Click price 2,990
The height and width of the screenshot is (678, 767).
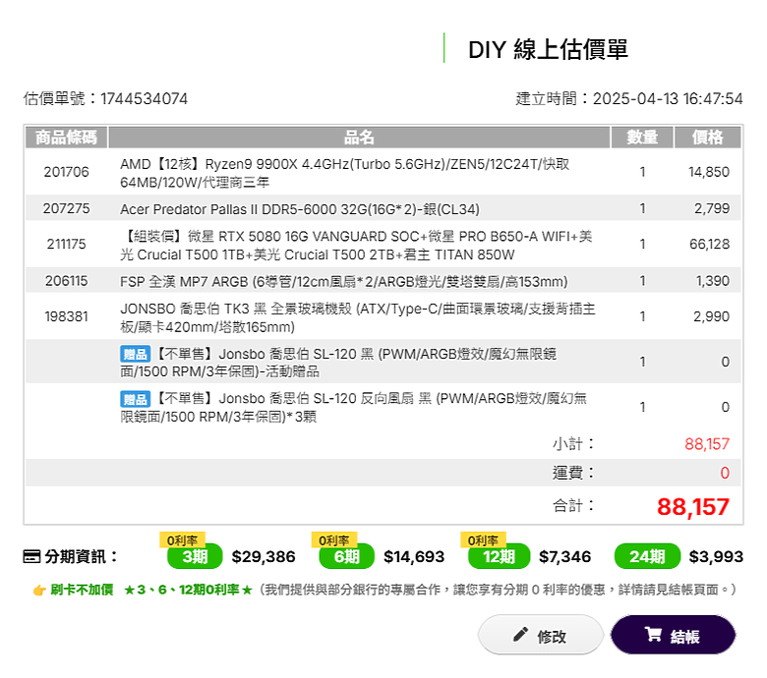click(711, 316)
